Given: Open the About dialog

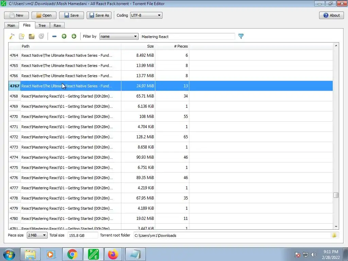Looking at the screenshot, I should pos(331,15).
